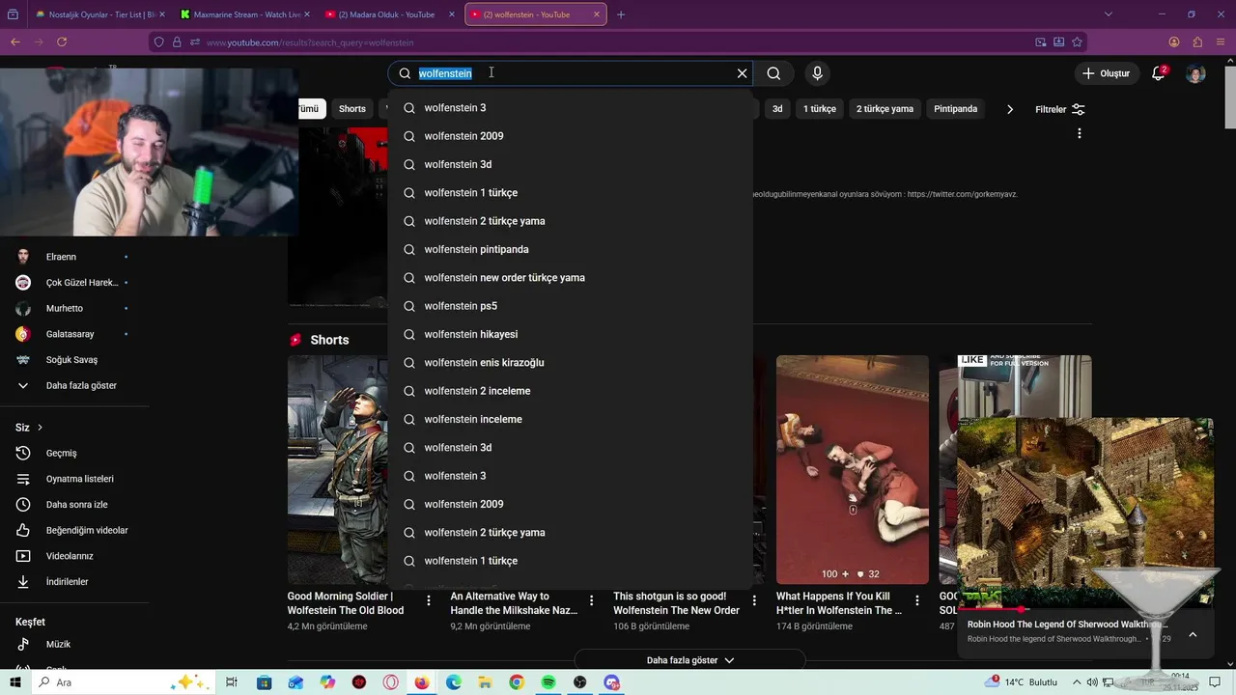Expand 'Daha fazla göster' under Shorts
Viewport: 1236px width, 695px height.
tap(689, 660)
